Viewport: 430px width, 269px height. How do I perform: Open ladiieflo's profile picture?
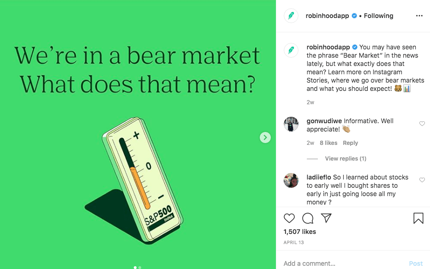click(291, 180)
